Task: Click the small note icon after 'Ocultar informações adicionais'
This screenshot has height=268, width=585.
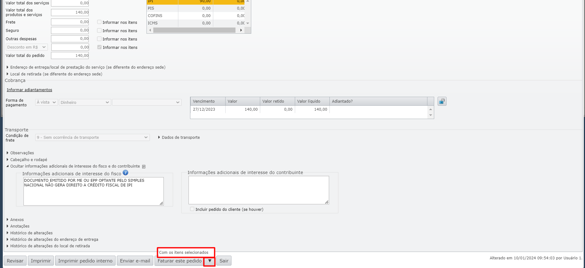Action: click(144, 167)
